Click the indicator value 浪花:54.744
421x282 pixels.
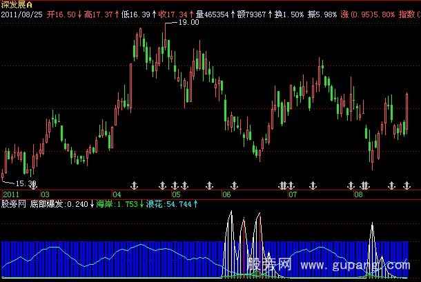coord(169,204)
